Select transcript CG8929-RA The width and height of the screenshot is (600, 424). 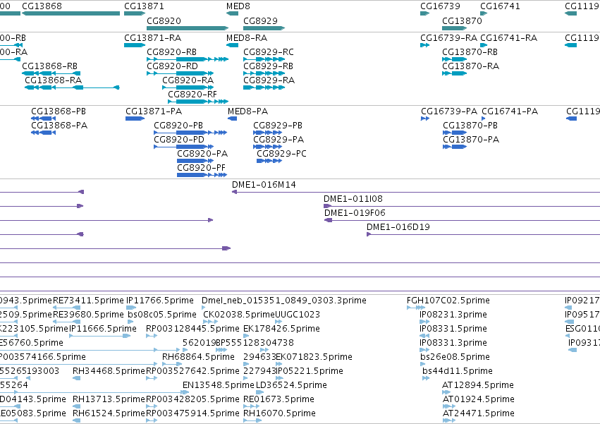[x=264, y=87]
